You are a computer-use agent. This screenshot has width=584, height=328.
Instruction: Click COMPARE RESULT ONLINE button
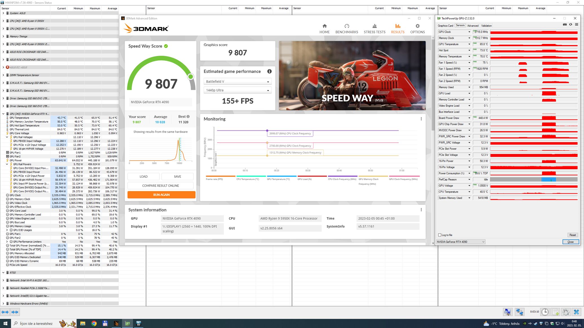point(160,186)
